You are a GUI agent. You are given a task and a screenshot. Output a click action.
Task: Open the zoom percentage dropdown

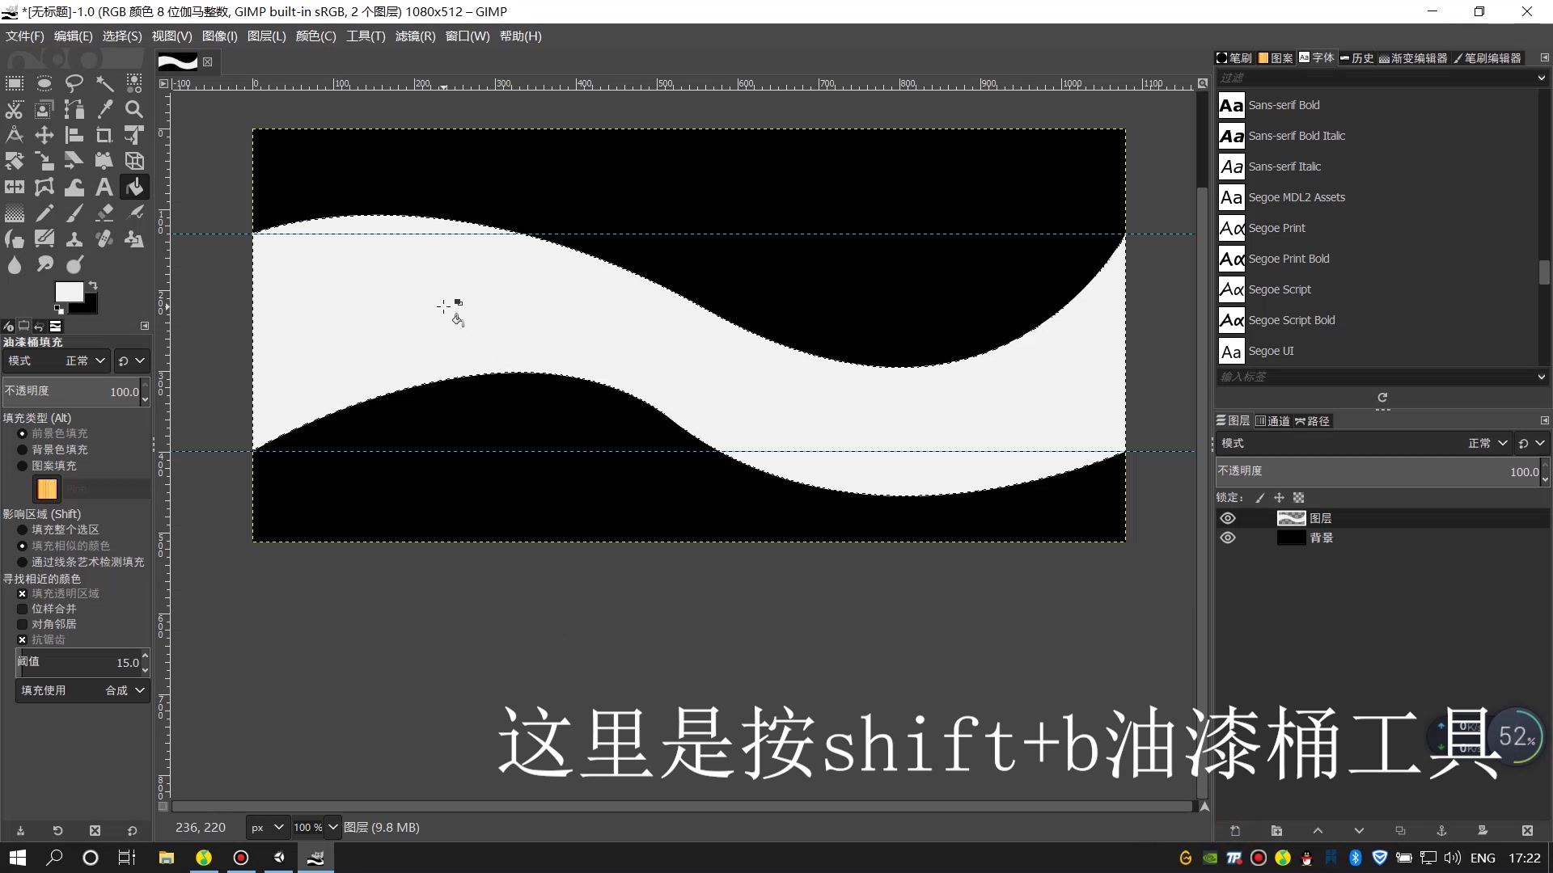pos(332,827)
